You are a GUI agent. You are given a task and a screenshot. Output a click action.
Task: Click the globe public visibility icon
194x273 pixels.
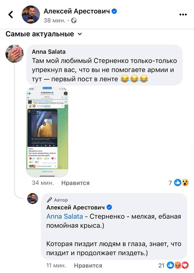click(74, 21)
